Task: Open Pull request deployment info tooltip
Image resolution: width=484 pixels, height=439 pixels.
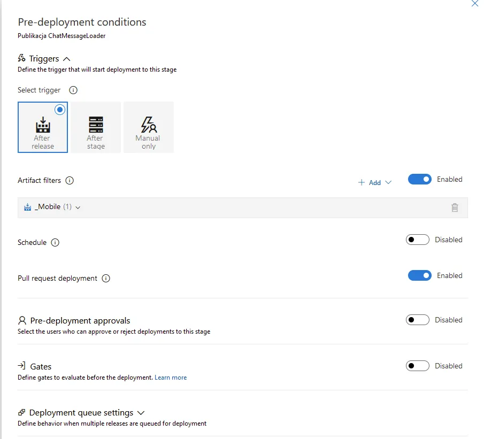Action: [106, 279]
